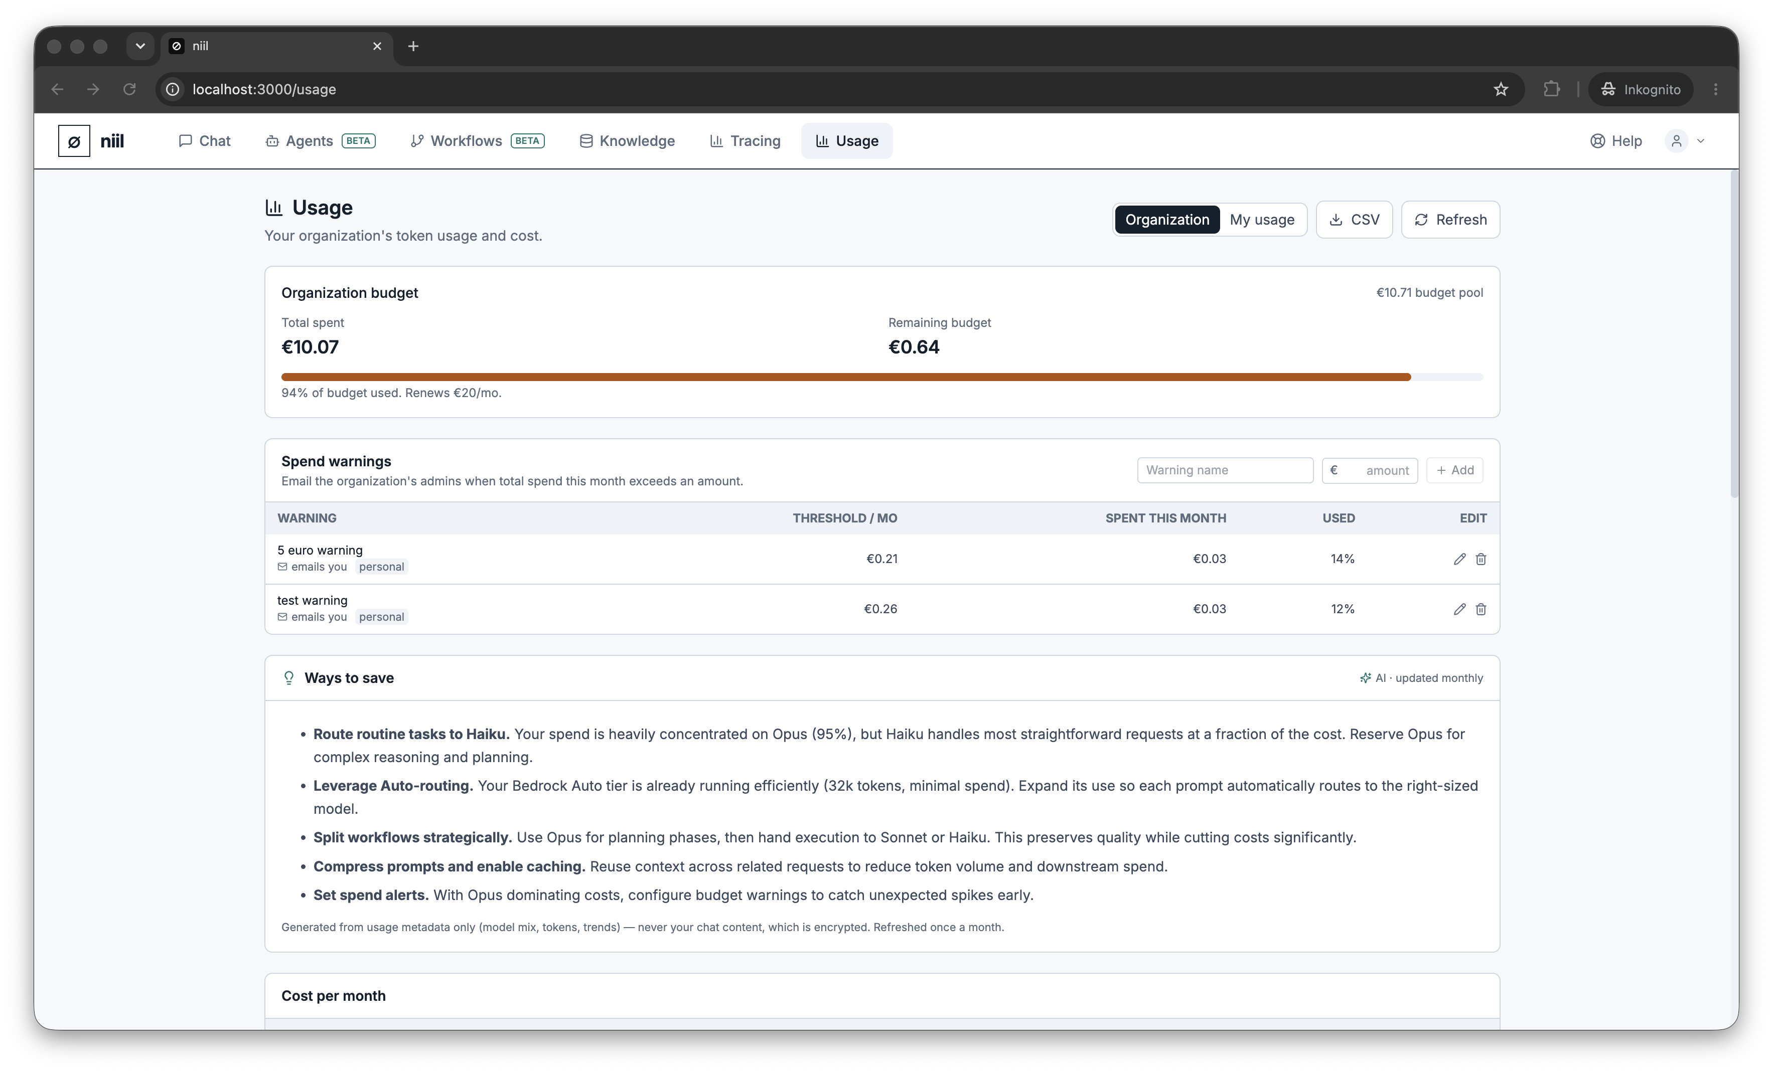Download usage as CSV
The image size is (1773, 1072).
(1354, 219)
